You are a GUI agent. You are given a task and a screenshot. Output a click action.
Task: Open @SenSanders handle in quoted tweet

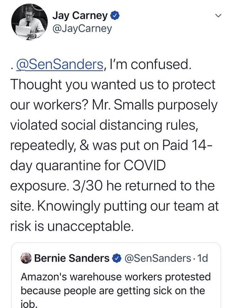(x=157, y=258)
